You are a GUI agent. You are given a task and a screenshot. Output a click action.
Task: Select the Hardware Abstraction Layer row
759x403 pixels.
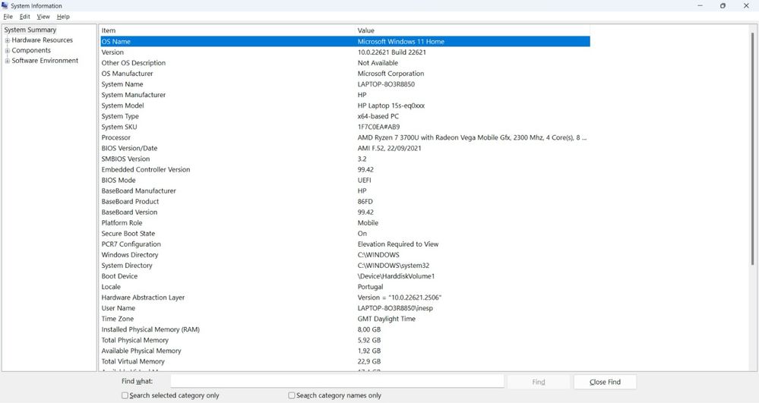point(345,297)
